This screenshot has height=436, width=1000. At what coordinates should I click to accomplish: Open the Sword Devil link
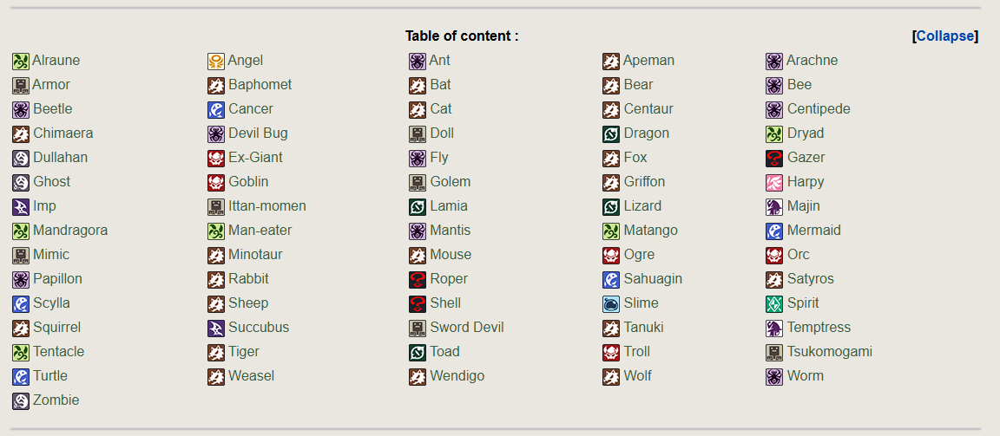pos(466,328)
